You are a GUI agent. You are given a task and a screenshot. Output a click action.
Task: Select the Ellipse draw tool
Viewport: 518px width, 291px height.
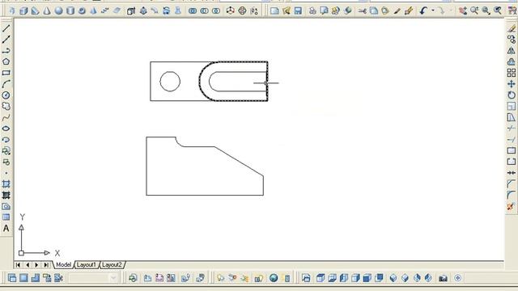6,129
